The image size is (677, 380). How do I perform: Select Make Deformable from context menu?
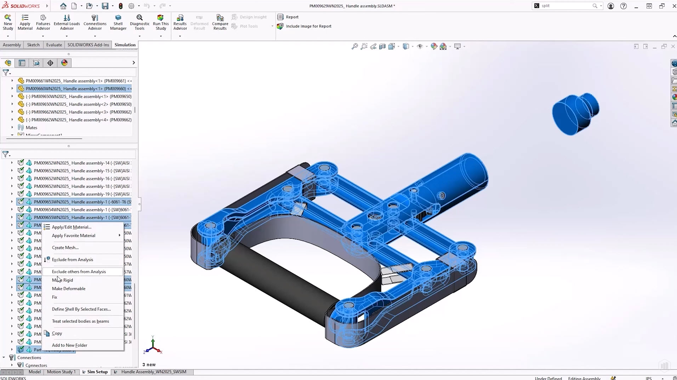pos(68,289)
